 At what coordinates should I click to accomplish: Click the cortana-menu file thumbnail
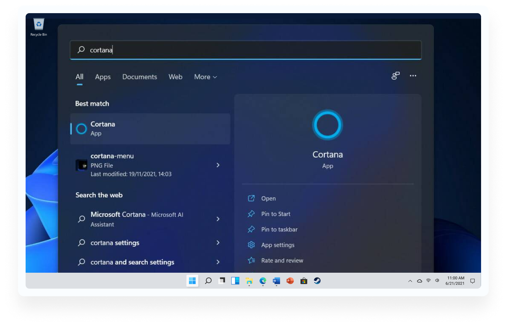tap(81, 165)
